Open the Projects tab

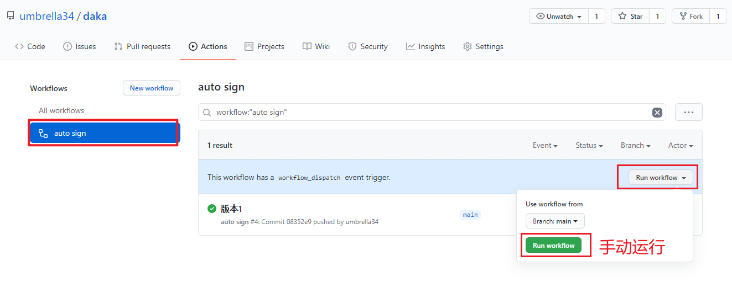[x=264, y=46]
